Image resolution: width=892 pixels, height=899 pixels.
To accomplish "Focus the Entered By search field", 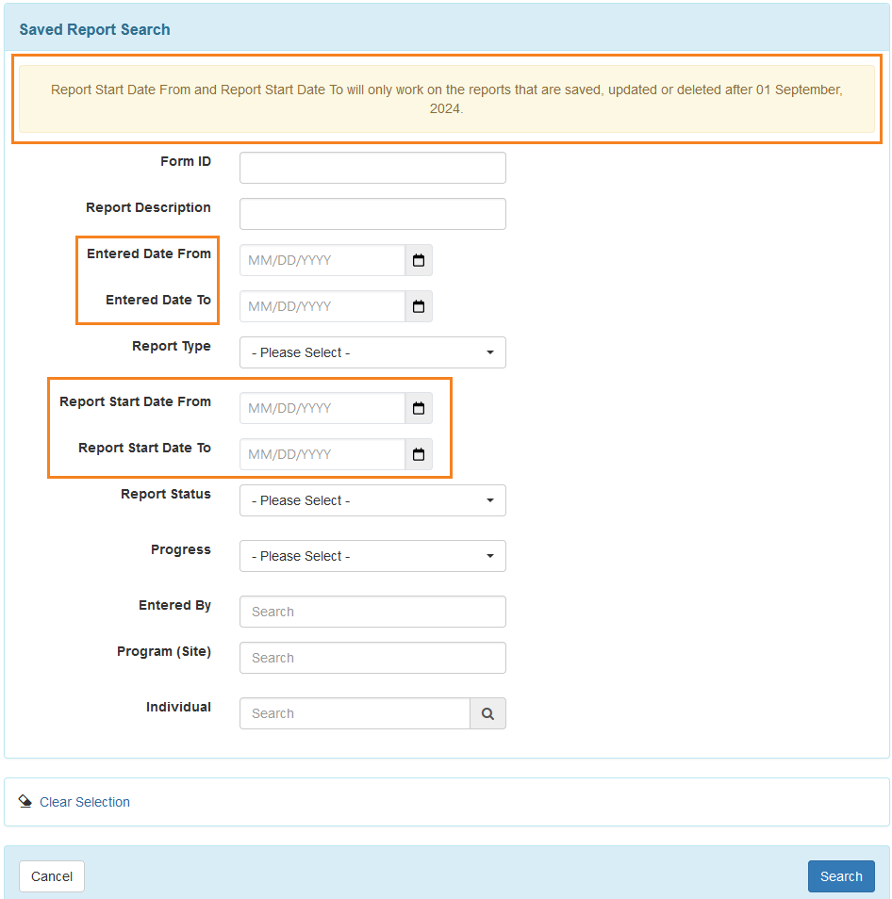I will (372, 612).
